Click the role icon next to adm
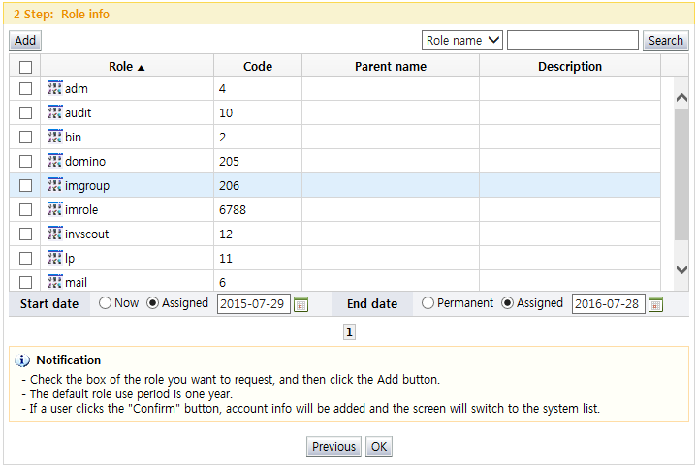 [x=54, y=88]
